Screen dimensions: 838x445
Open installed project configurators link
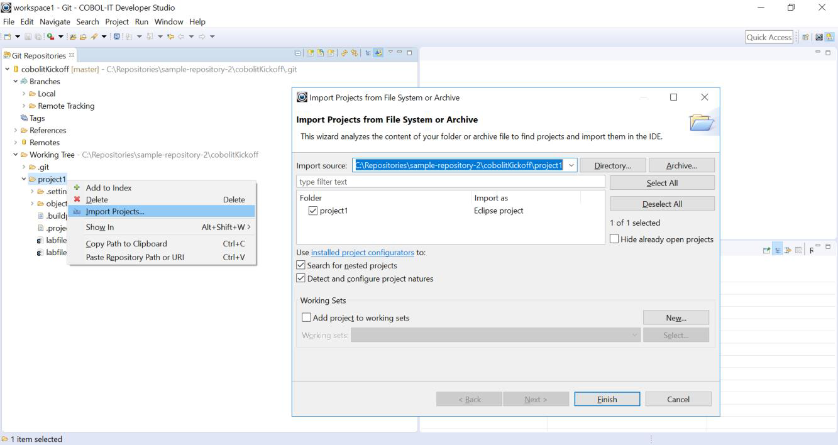tap(362, 253)
